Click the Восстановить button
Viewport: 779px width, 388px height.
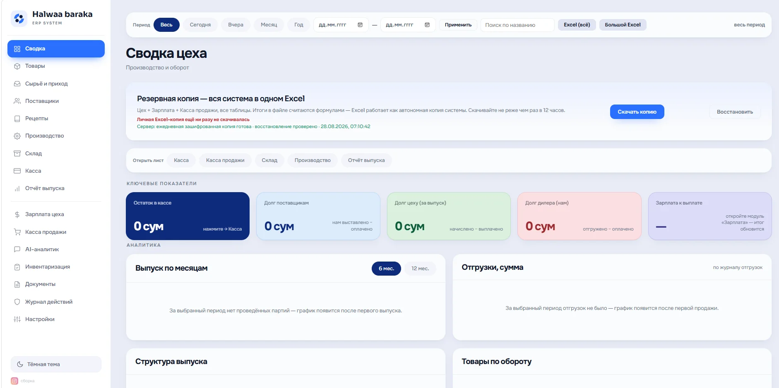pos(735,112)
